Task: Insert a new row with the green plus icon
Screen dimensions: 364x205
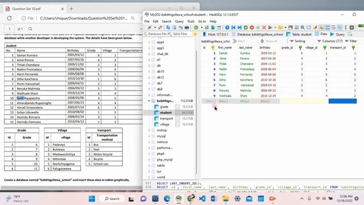Action: tap(246, 28)
